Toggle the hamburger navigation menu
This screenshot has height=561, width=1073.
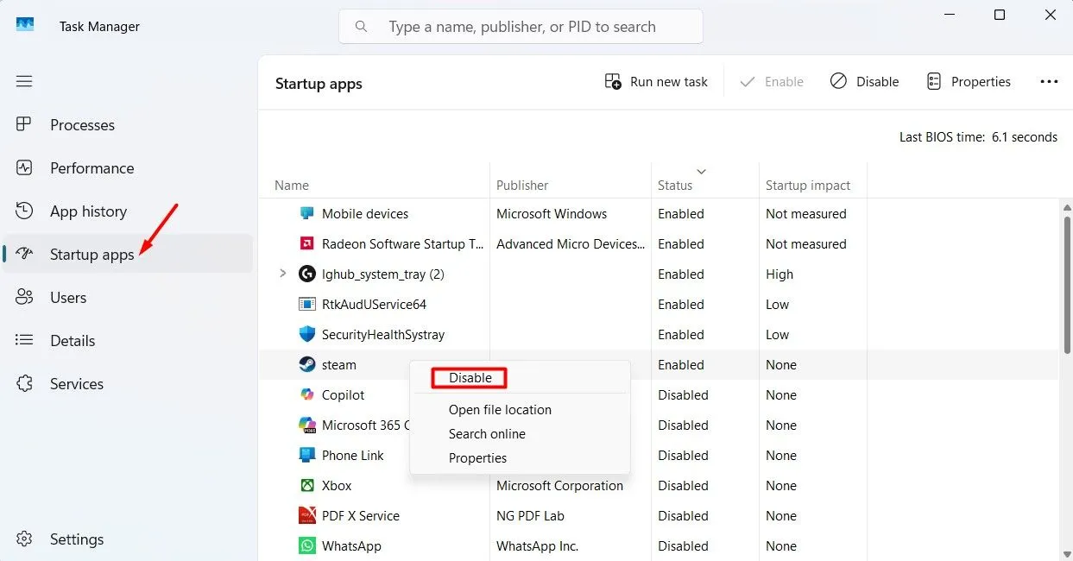coord(24,81)
